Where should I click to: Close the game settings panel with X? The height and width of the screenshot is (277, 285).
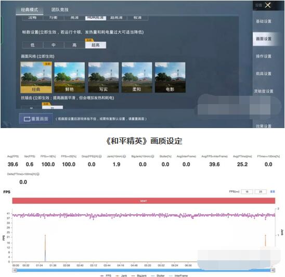[x=268, y=5]
